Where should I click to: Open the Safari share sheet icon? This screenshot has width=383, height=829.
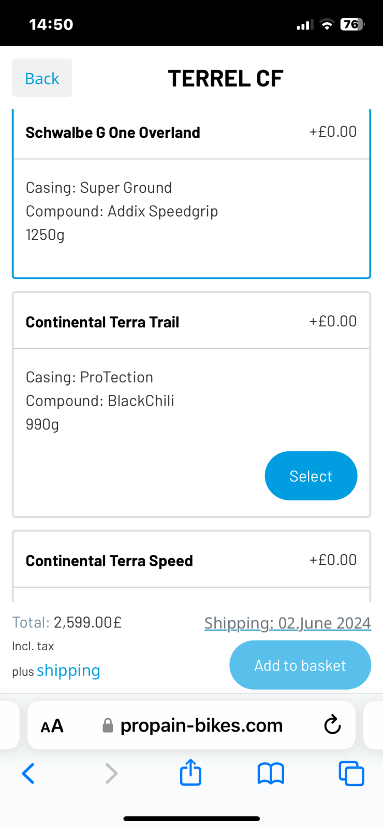[x=190, y=773]
